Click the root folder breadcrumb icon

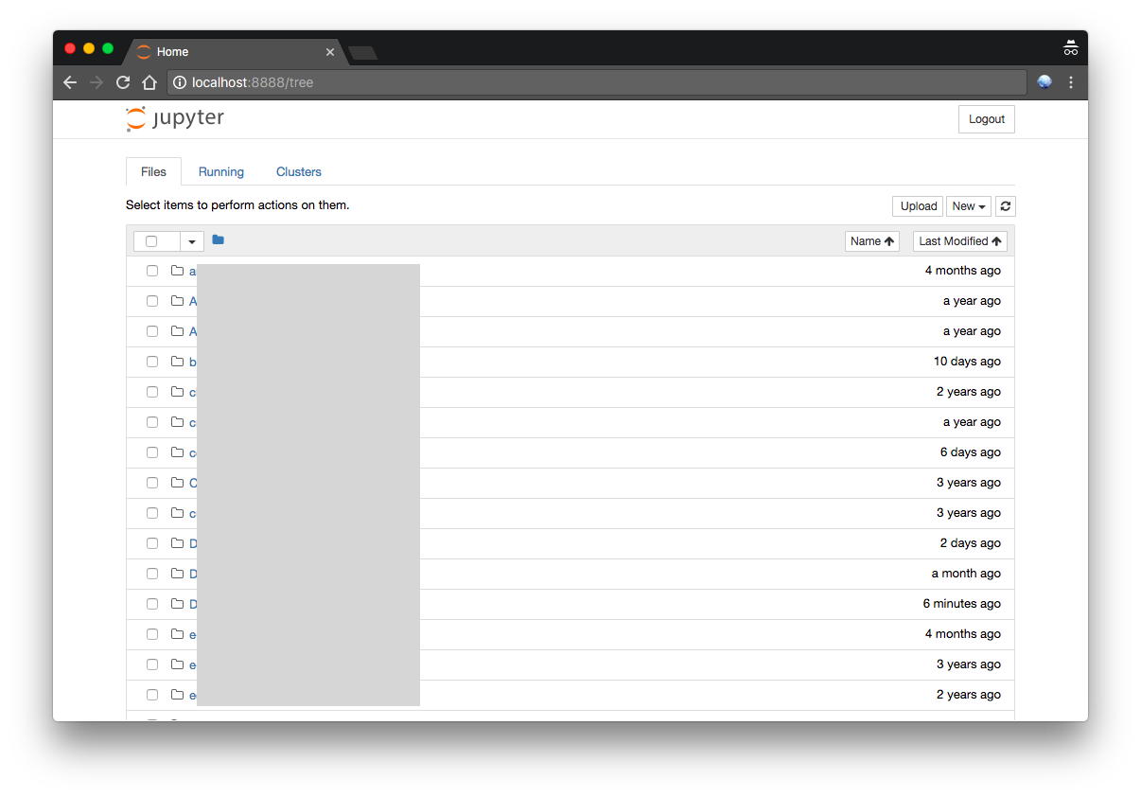click(219, 240)
